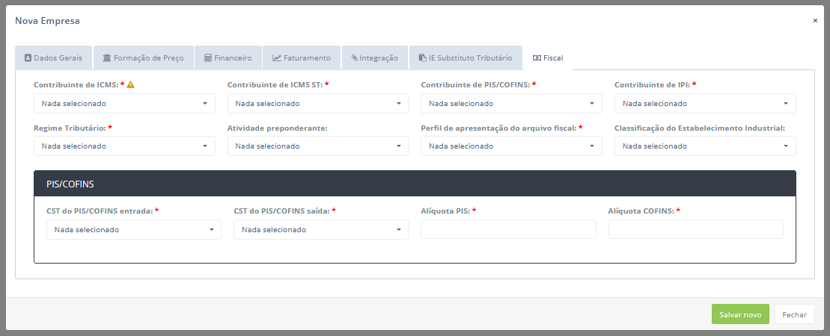The image size is (830, 336).
Task: Select the Integração tab
Action: [374, 57]
